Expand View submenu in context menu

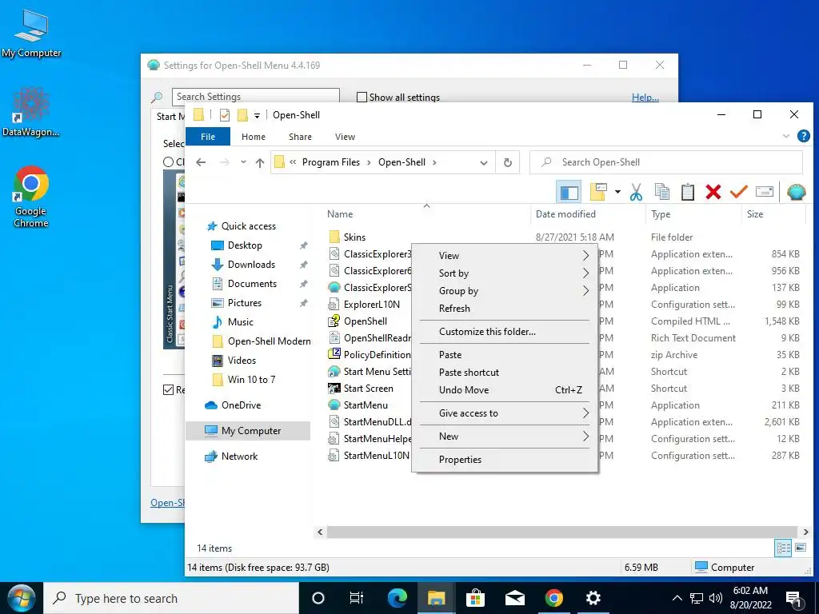click(x=505, y=256)
